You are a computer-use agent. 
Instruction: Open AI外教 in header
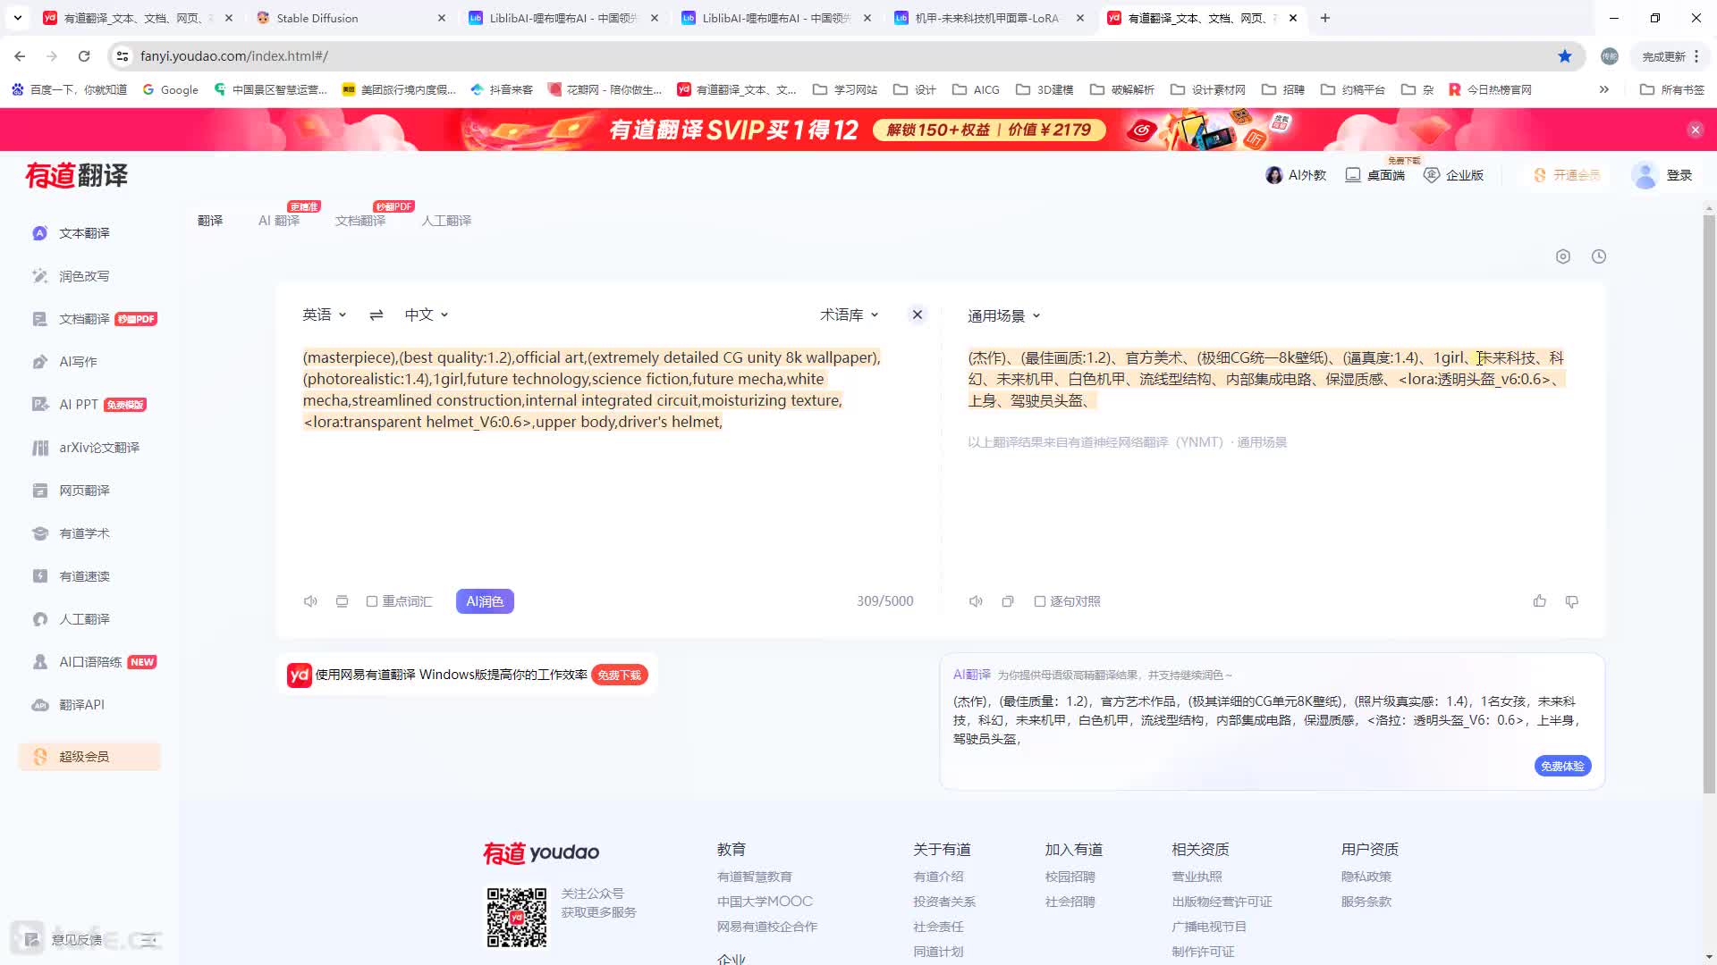tap(1296, 175)
